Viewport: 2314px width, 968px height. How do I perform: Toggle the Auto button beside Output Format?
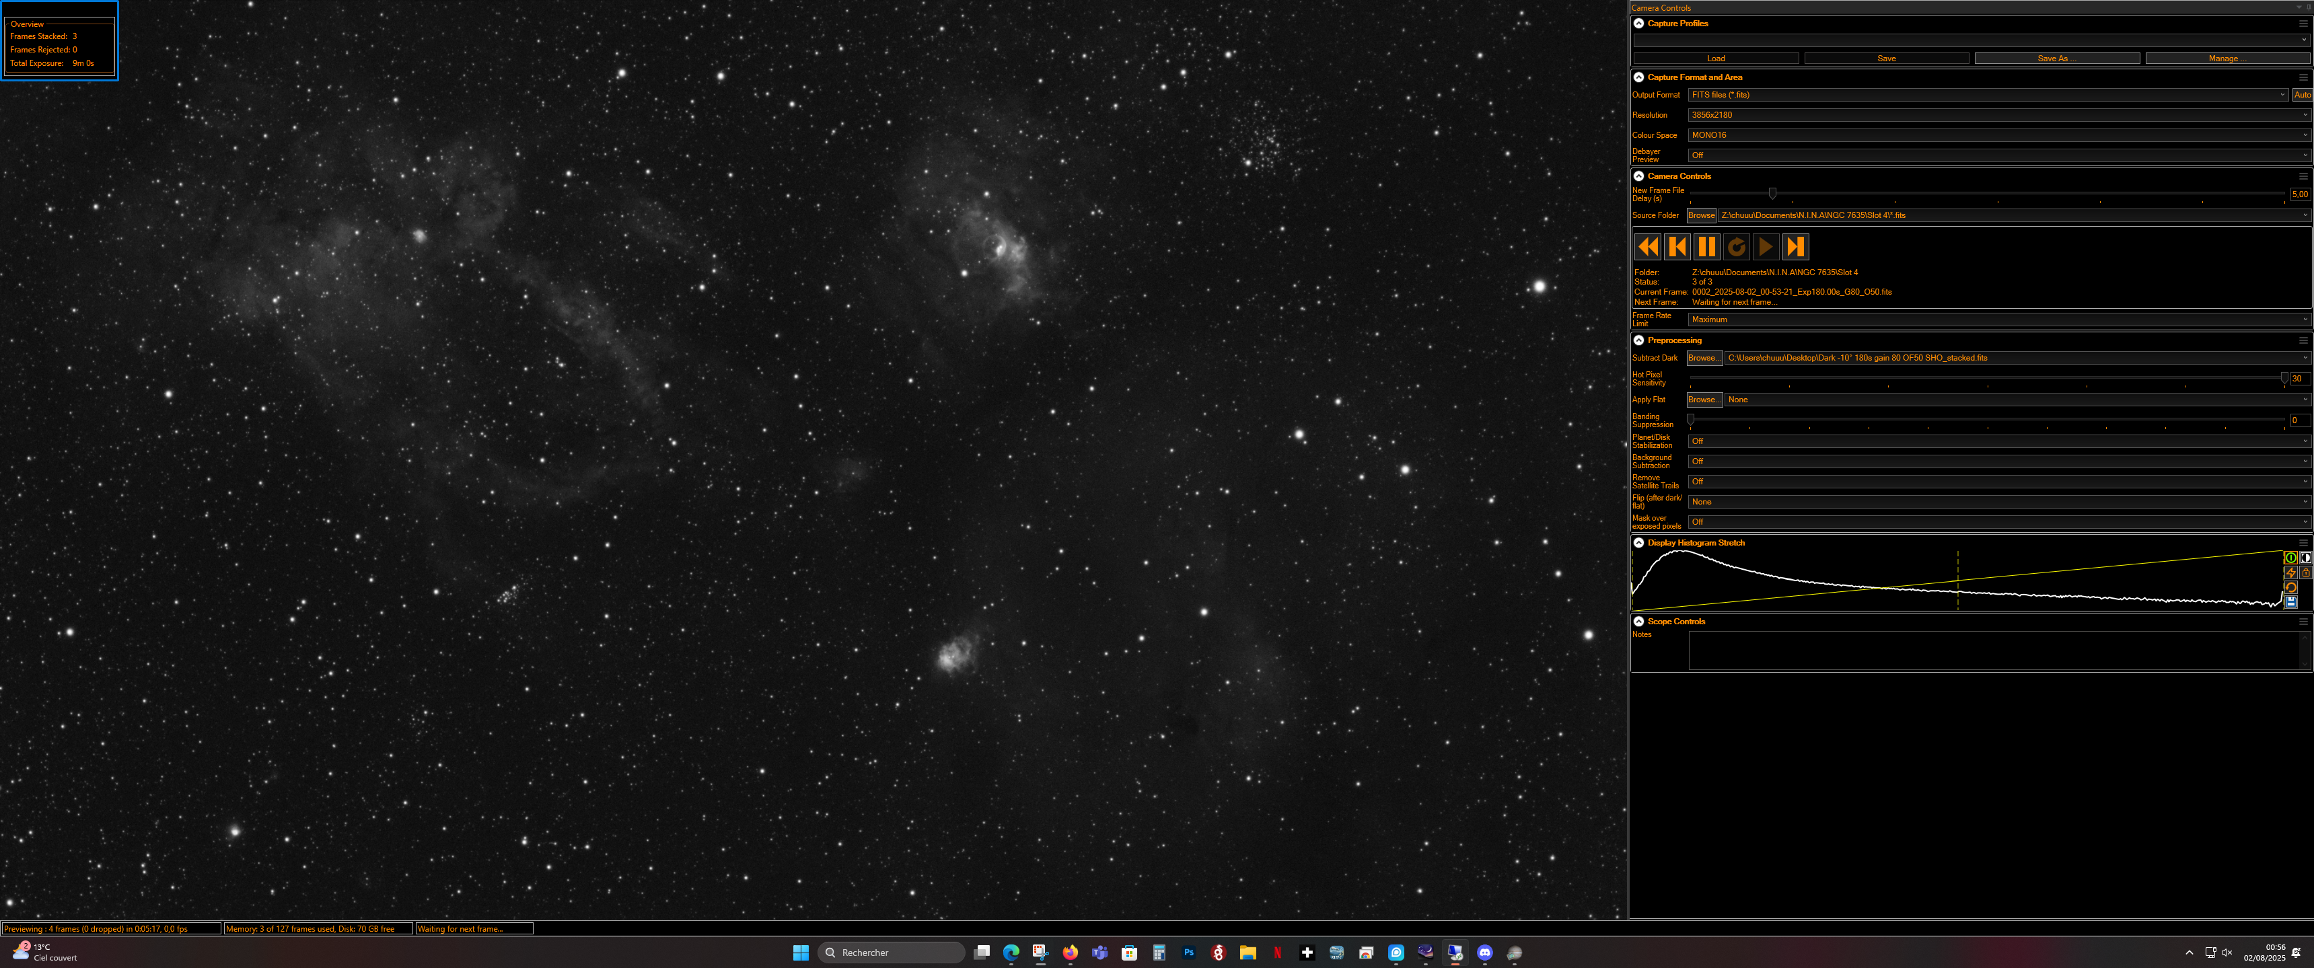[2303, 94]
